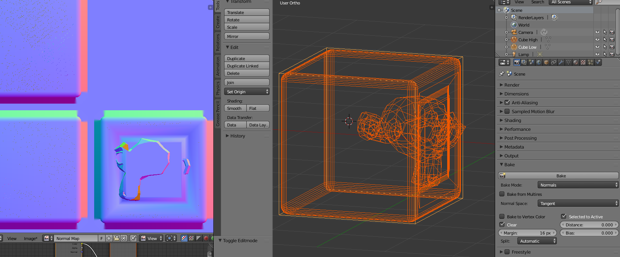
Task: Open the Particles properties tab
Action: 590,62
